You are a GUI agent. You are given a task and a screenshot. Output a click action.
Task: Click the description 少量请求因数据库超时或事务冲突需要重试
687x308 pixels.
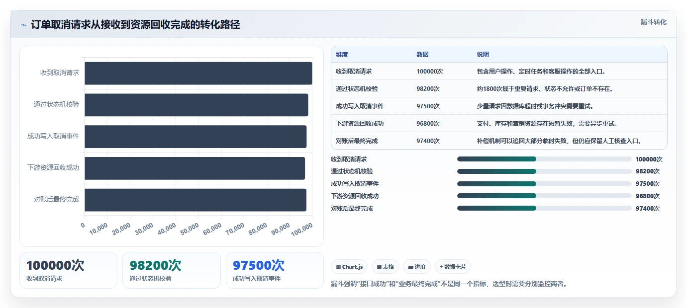coord(535,106)
